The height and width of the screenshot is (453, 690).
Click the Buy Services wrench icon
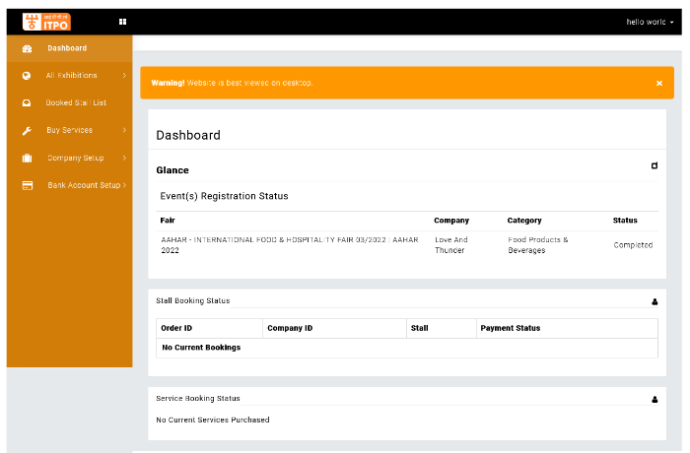tap(27, 131)
